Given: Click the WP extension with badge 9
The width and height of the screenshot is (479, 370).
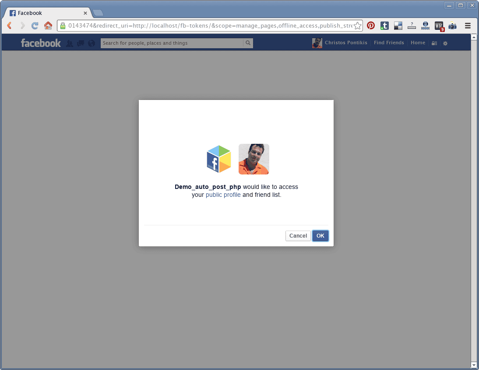Looking at the screenshot, I should coord(439,26).
